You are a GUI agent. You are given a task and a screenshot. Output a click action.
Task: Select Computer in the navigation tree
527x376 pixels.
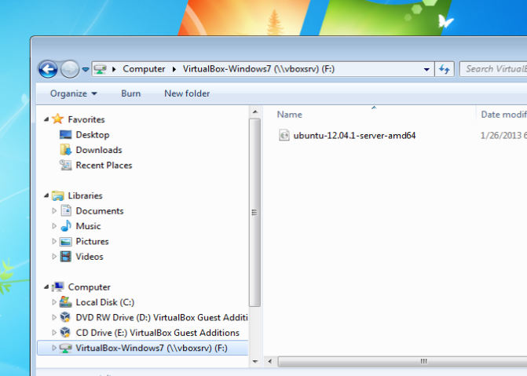[89, 287]
